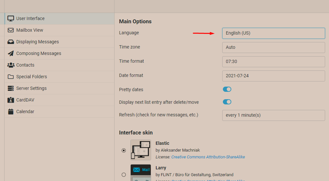
Task: Click the Server Settings icon
Action: [11, 88]
